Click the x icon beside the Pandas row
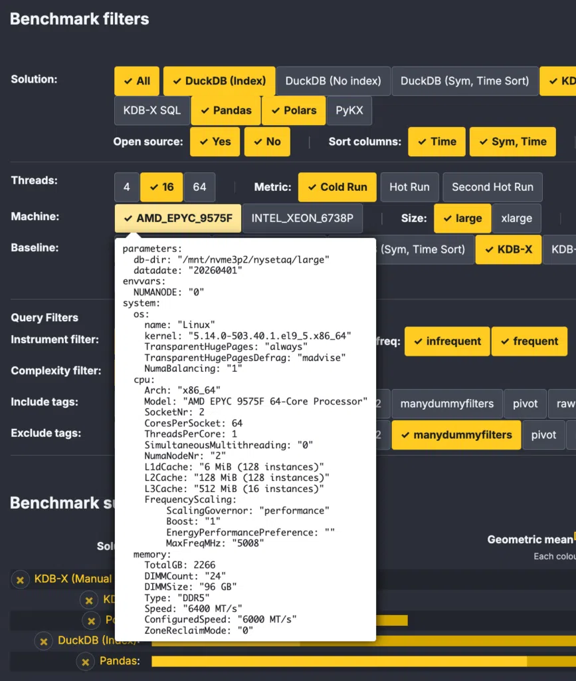Screen dimensions: 576x681 (x=86, y=662)
